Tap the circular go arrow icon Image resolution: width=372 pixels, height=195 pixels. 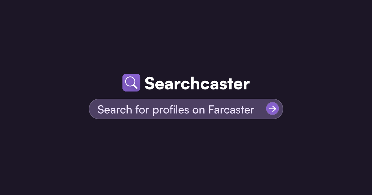(x=272, y=109)
